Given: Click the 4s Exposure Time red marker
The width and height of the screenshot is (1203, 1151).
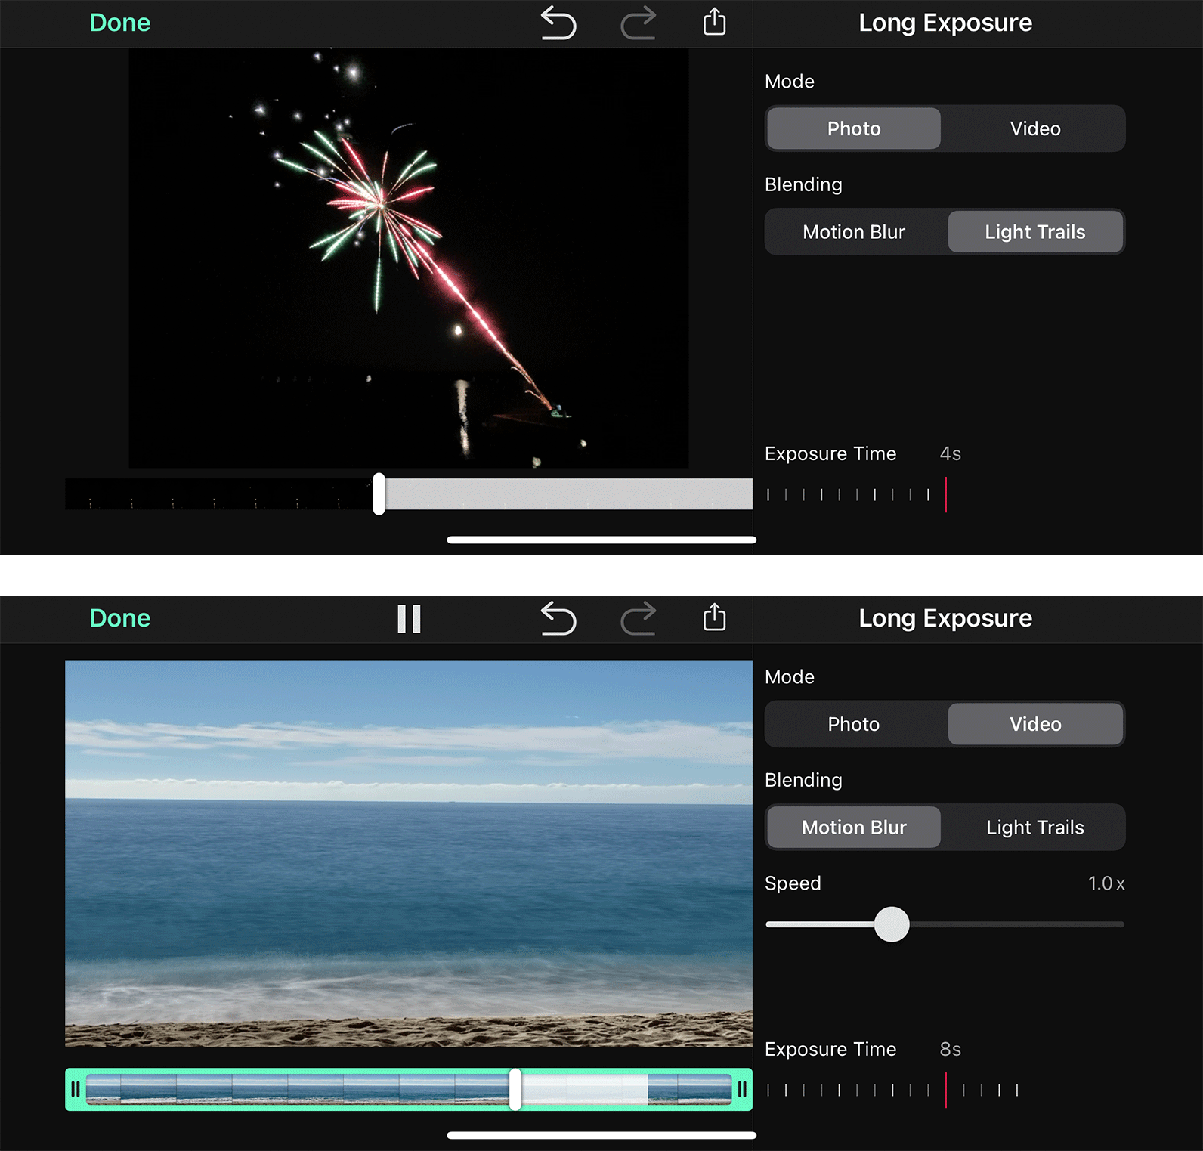Looking at the screenshot, I should [946, 494].
